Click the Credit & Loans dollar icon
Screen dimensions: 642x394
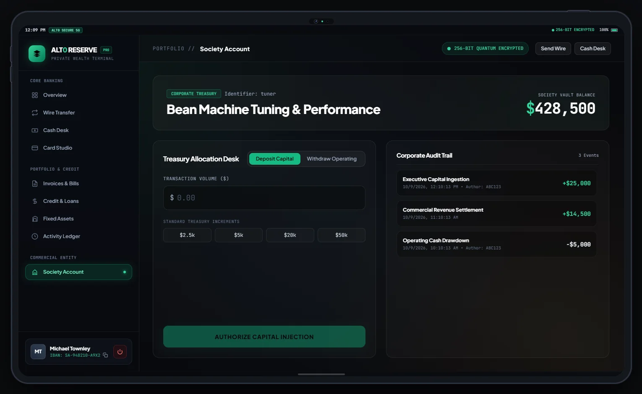click(x=35, y=201)
